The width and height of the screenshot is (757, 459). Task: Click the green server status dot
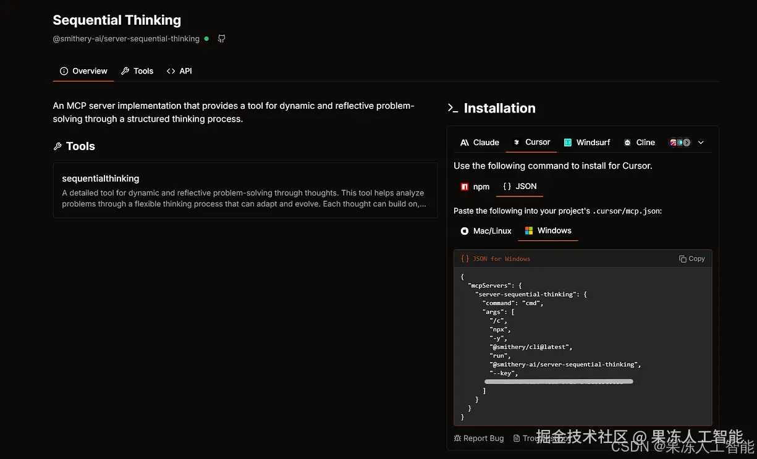point(206,39)
